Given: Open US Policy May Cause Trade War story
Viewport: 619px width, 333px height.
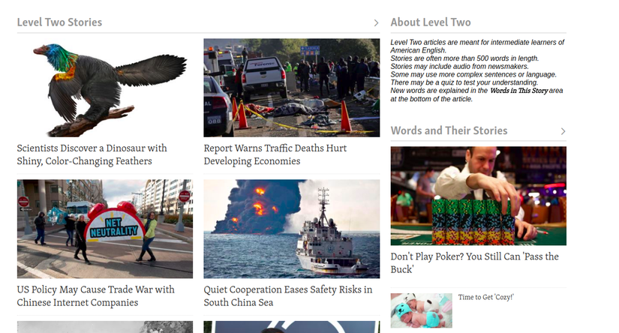Looking at the screenshot, I should point(95,296).
